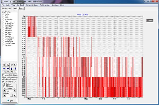
Task: Enable the 3D Graph checkbox
Action: click(x=4, y=86)
